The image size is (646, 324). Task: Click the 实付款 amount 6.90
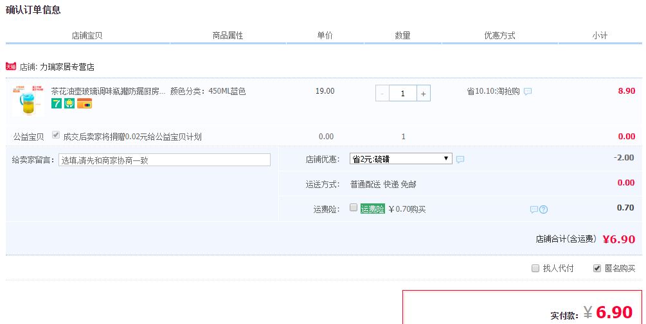[x=615, y=312]
